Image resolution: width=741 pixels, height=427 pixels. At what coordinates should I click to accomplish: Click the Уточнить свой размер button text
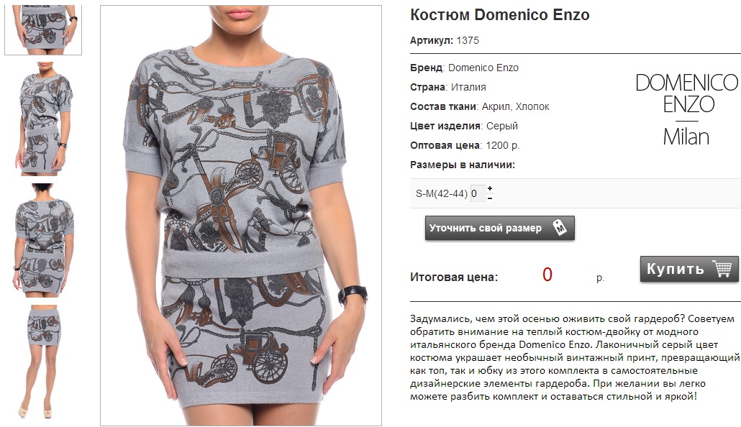tap(486, 228)
